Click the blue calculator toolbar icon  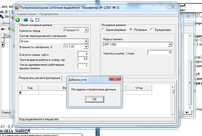click(x=26, y=20)
